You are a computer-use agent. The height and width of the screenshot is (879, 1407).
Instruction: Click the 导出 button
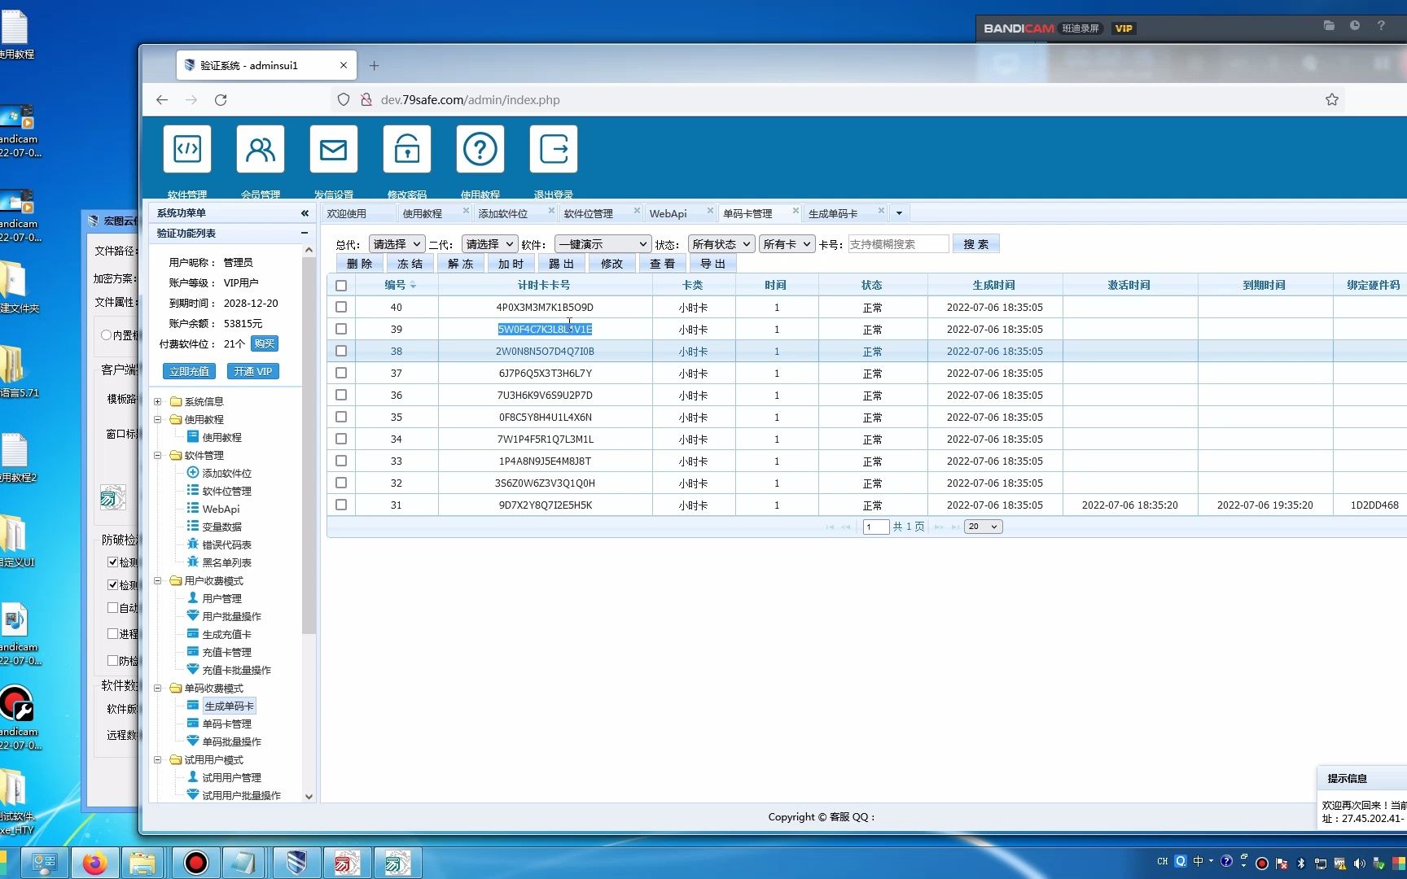[x=712, y=264]
